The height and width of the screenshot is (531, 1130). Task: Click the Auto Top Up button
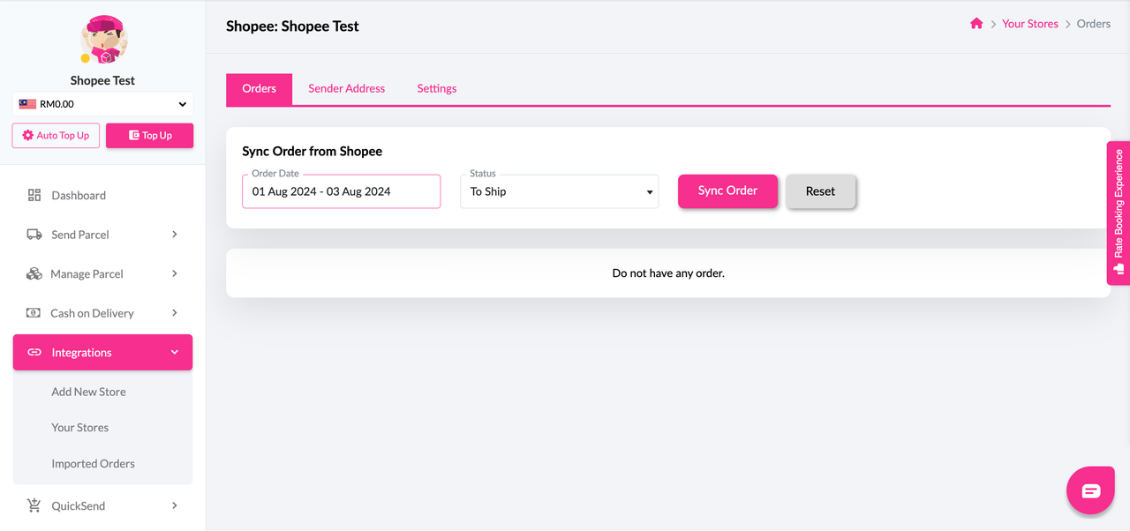point(56,136)
